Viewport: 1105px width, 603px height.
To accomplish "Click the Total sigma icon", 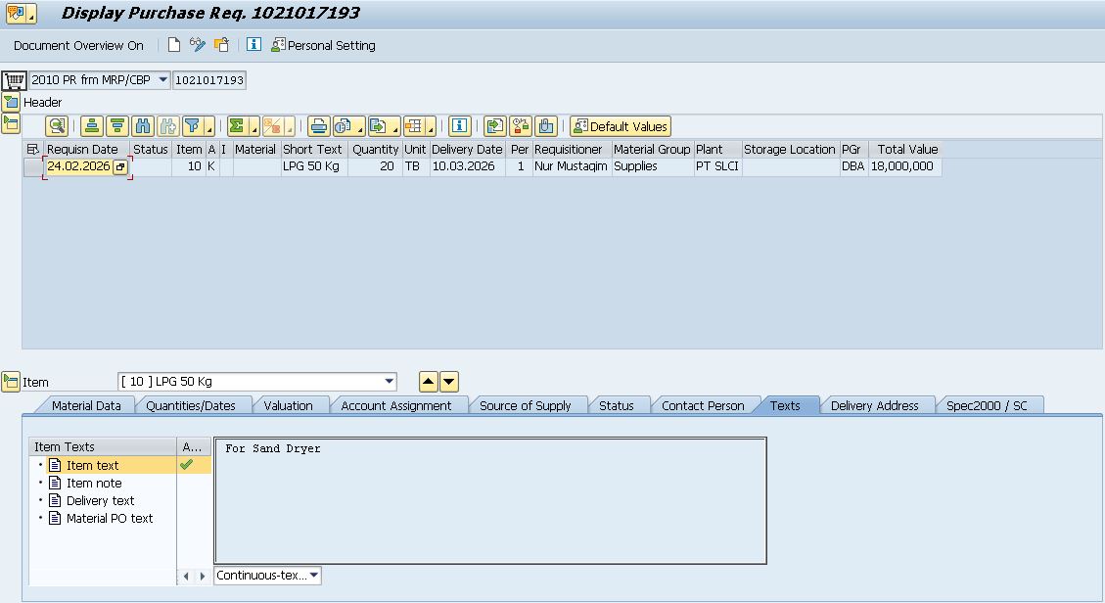I will tap(237, 126).
